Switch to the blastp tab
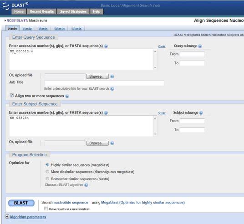The width and height of the screenshot is (244, 224). (27, 29)
